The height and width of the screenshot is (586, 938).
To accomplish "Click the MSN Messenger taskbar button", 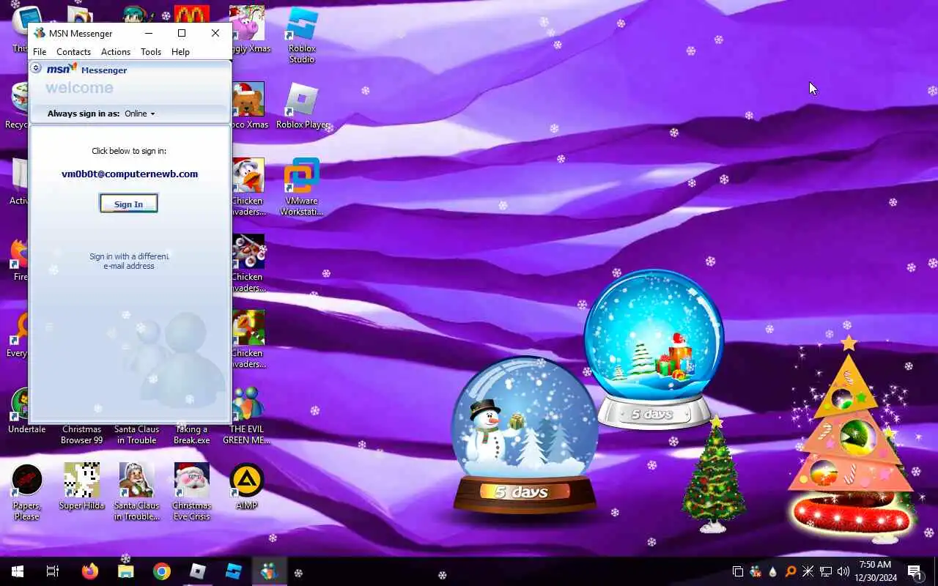I will (x=269, y=571).
